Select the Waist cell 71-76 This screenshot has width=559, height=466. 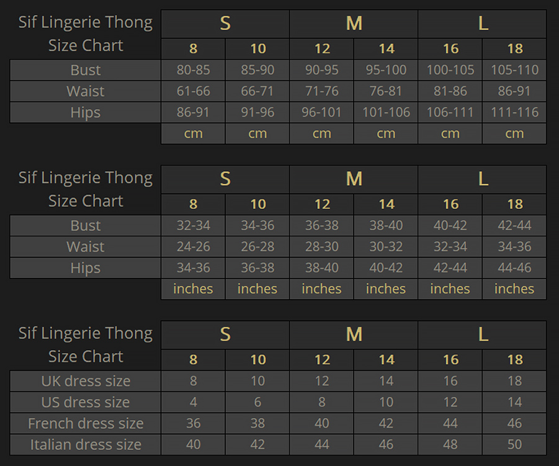tap(321, 91)
